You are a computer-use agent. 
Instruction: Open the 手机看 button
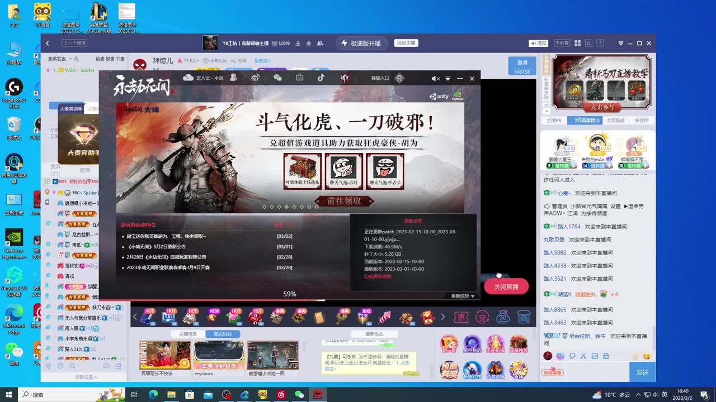562,43
